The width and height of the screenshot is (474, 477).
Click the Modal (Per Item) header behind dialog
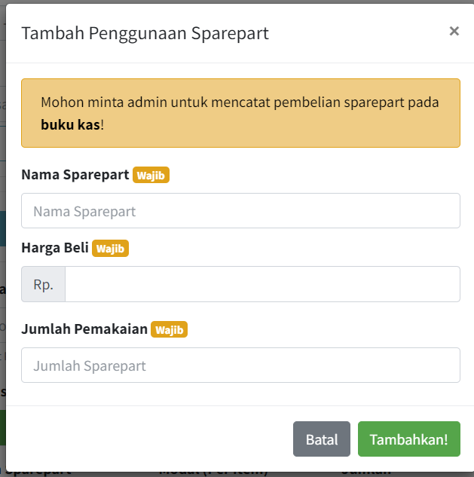[213, 474]
